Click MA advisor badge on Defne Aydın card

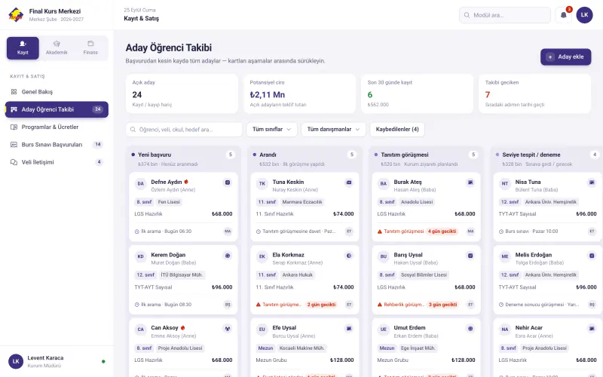[x=228, y=231]
